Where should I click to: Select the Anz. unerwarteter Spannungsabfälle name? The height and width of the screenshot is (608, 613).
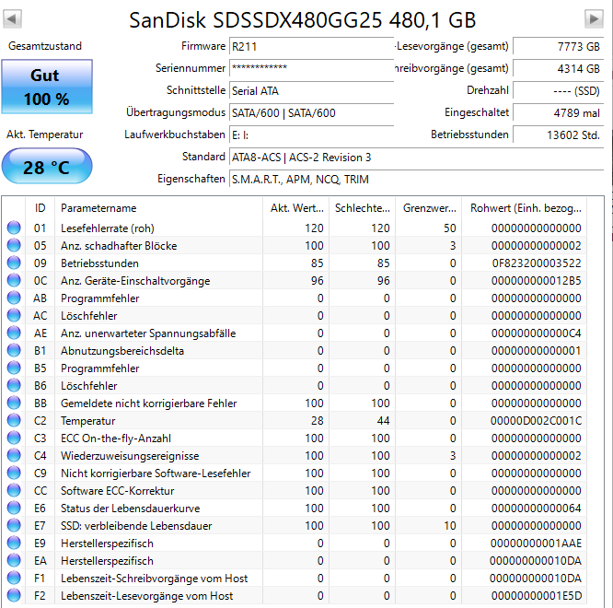point(148,333)
